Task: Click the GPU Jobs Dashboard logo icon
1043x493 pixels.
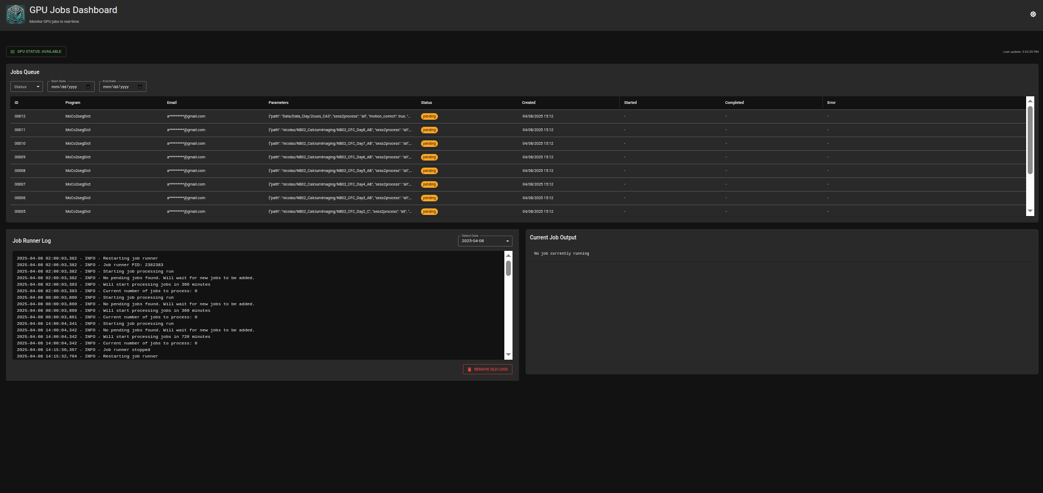Action: pyautogui.click(x=15, y=14)
